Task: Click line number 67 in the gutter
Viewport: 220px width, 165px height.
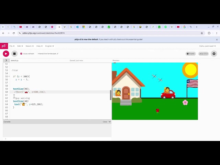Action: tap(7, 113)
